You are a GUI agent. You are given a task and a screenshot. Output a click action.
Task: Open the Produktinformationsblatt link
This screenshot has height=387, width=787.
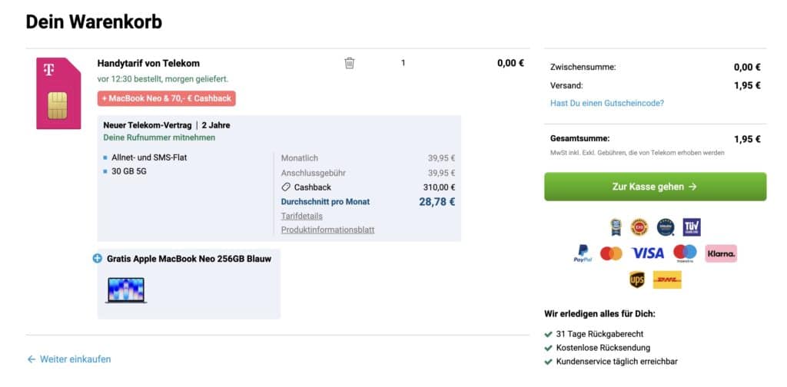tap(327, 230)
